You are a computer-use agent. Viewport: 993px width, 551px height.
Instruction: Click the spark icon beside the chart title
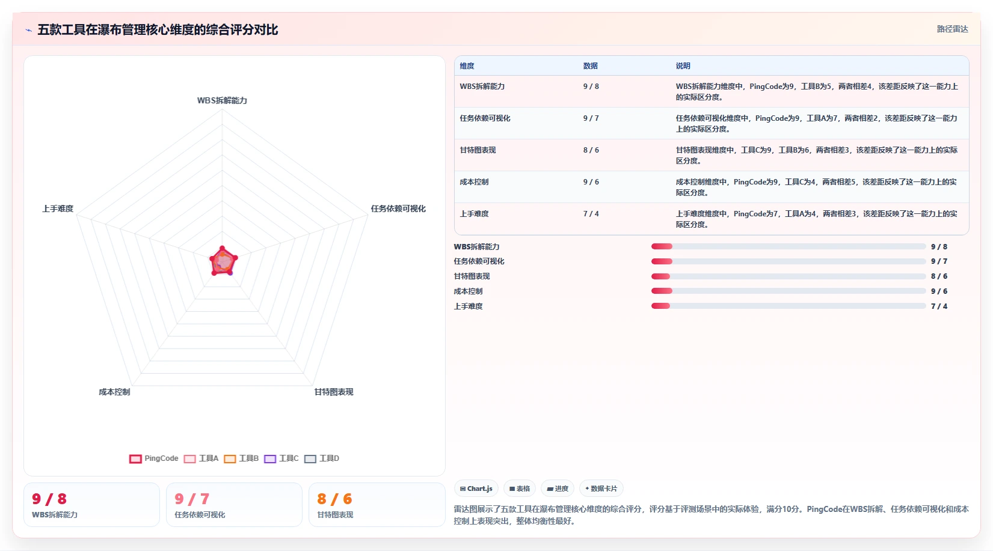(x=28, y=30)
